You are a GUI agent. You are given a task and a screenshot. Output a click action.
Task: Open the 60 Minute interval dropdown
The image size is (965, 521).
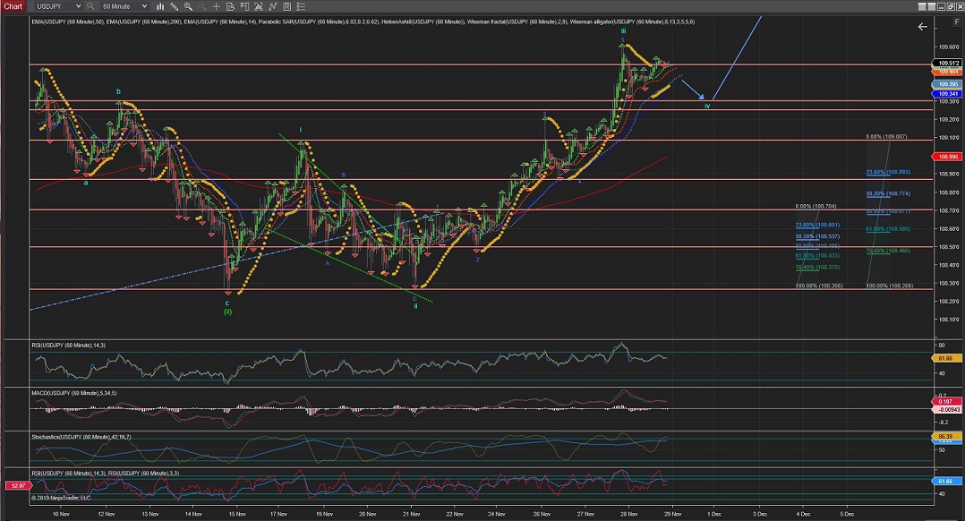click(124, 6)
